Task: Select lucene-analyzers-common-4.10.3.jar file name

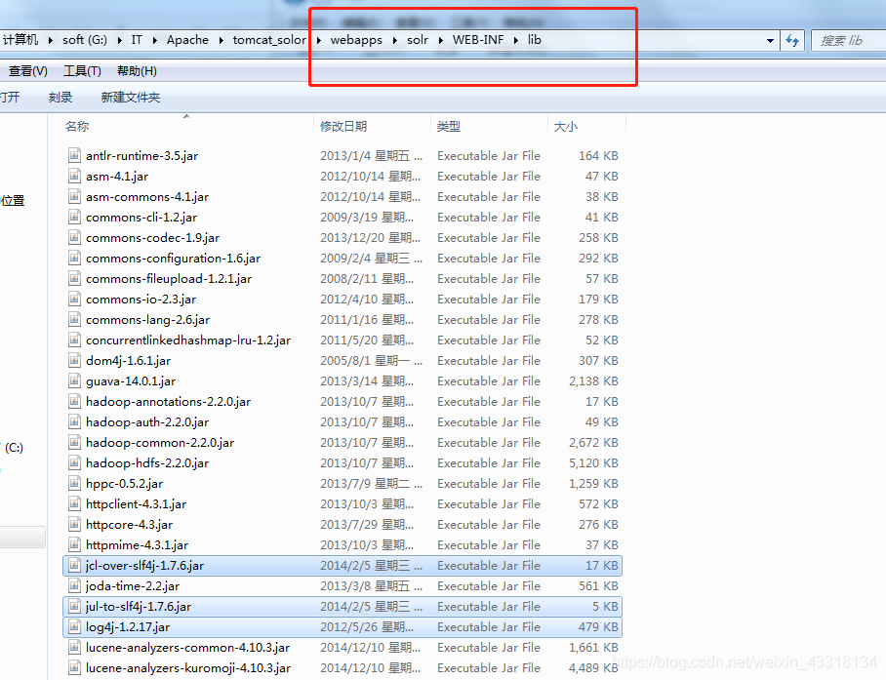Action: tap(188, 647)
